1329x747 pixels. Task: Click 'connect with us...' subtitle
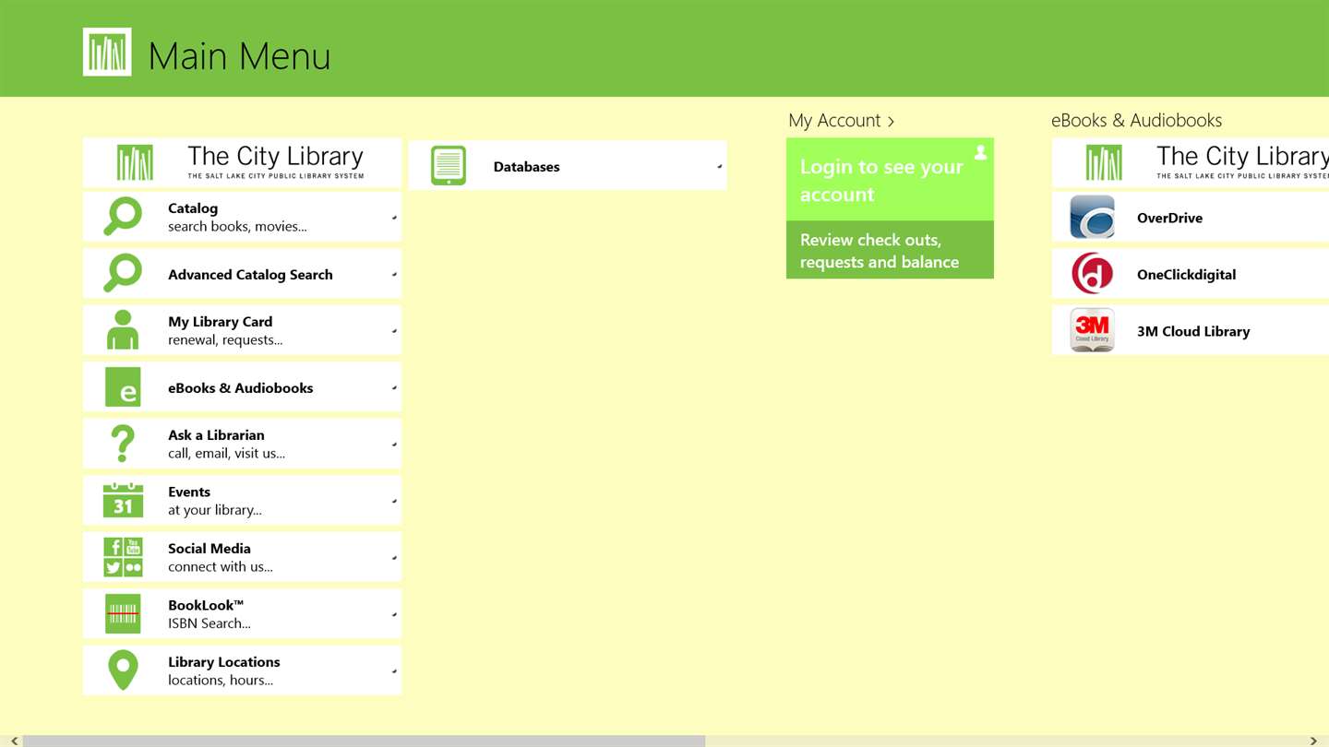[x=221, y=567]
